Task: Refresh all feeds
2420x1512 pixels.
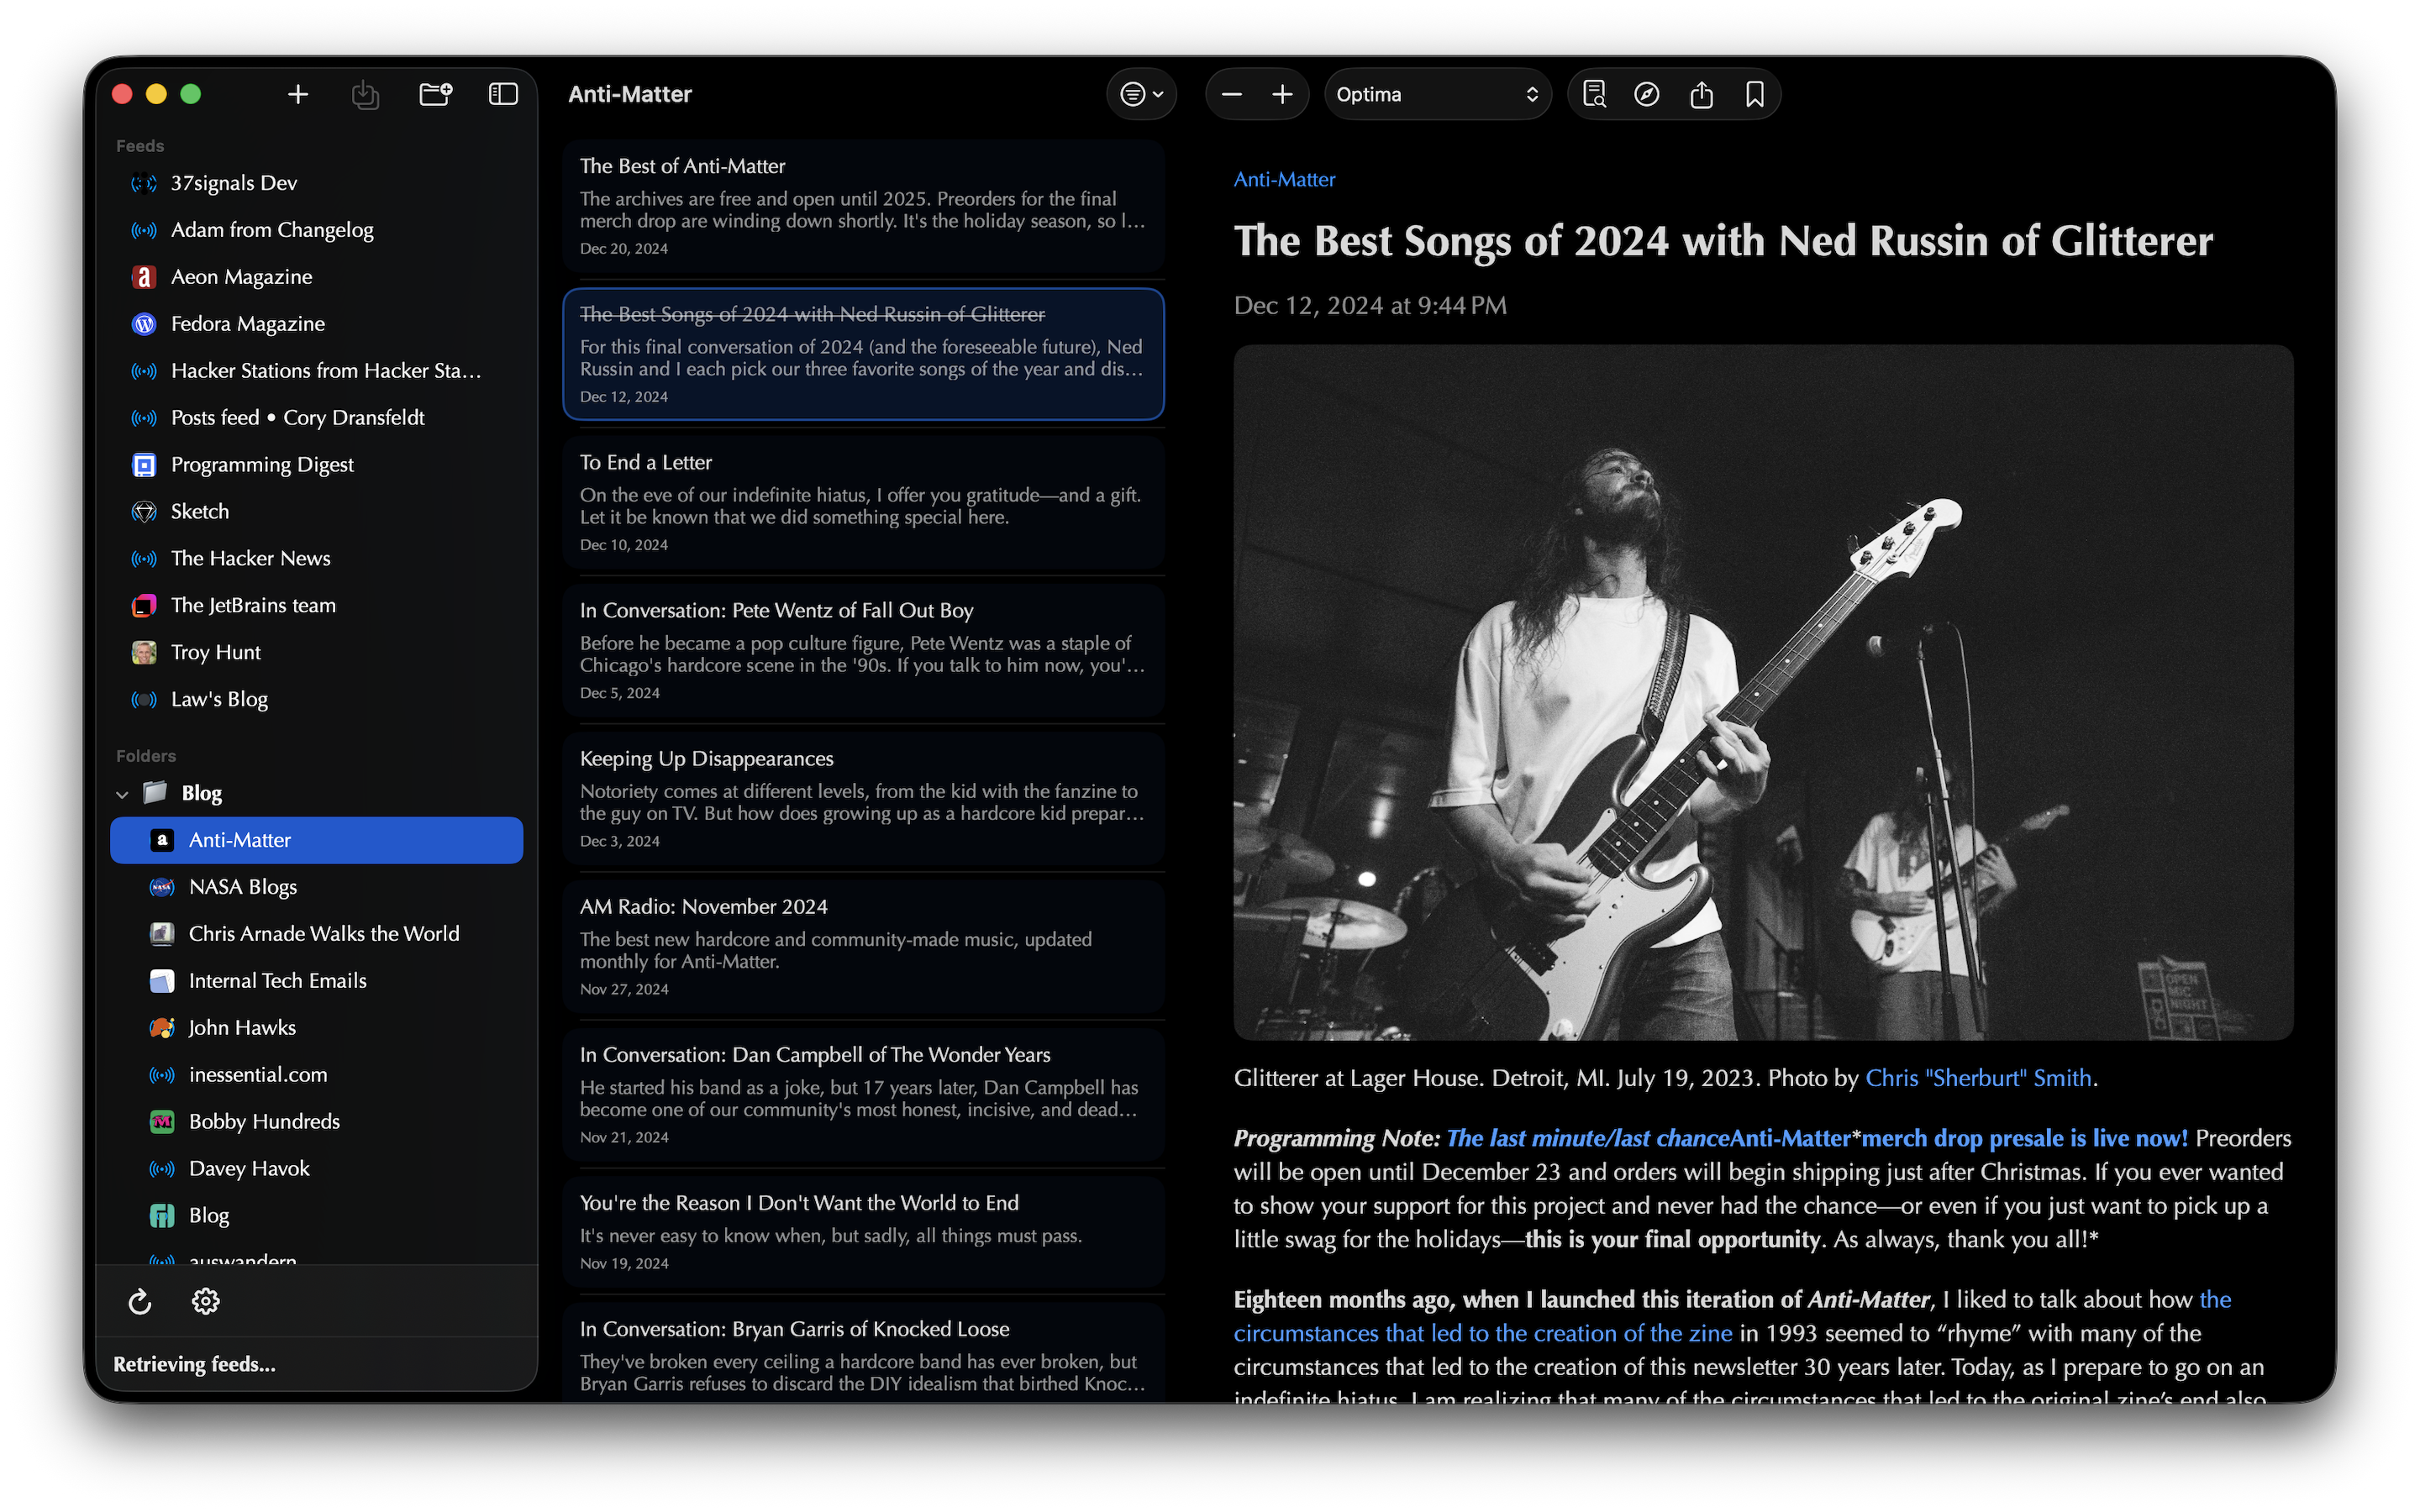Action: tap(140, 1301)
